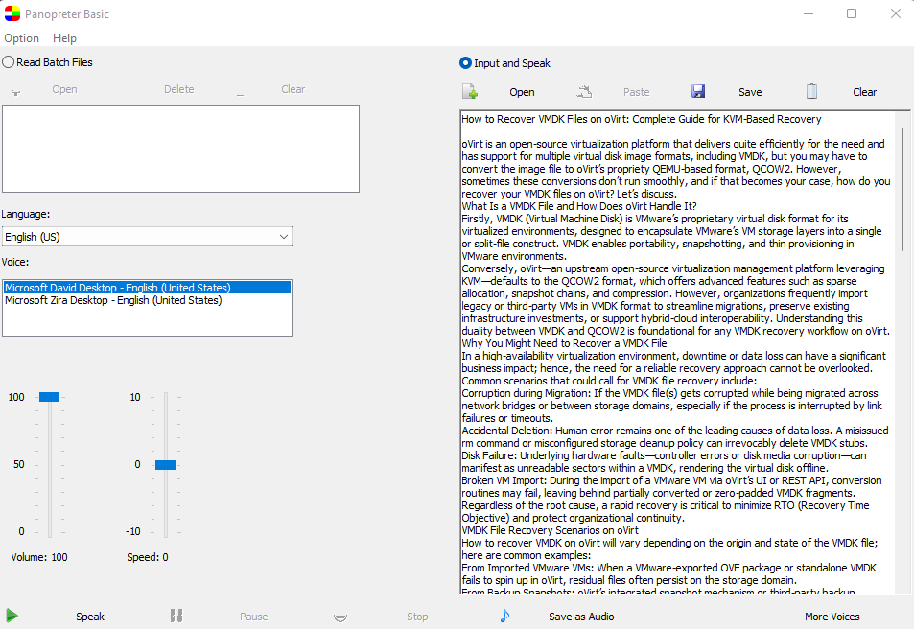Select Microsoft David Desktop voice
Screen dimensions: 914x629
[147, 288]
